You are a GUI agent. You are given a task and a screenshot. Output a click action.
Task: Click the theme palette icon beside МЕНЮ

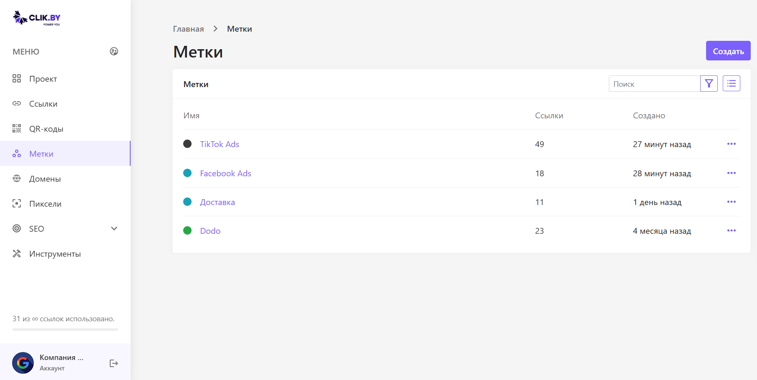pos(114,51)
